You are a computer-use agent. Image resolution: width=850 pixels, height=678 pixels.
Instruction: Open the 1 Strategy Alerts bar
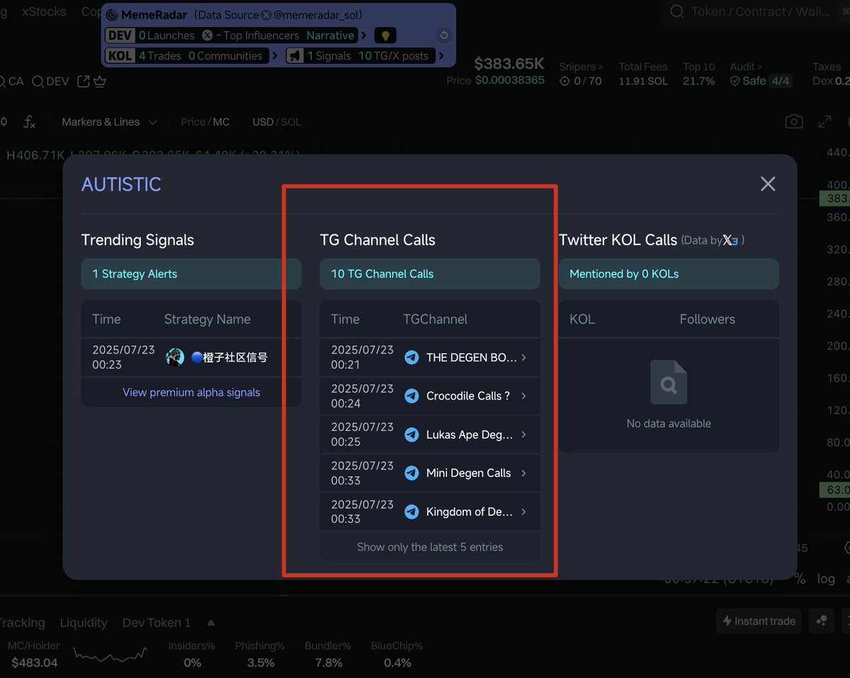point(191,274)
